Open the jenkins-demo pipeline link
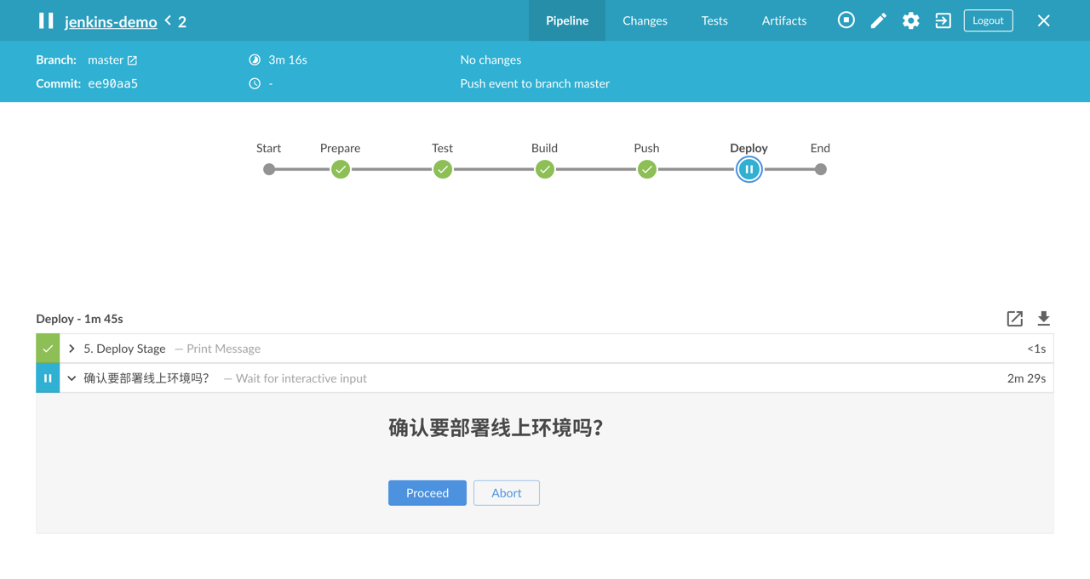This screenshot has width=1090, height=579. 111,22
